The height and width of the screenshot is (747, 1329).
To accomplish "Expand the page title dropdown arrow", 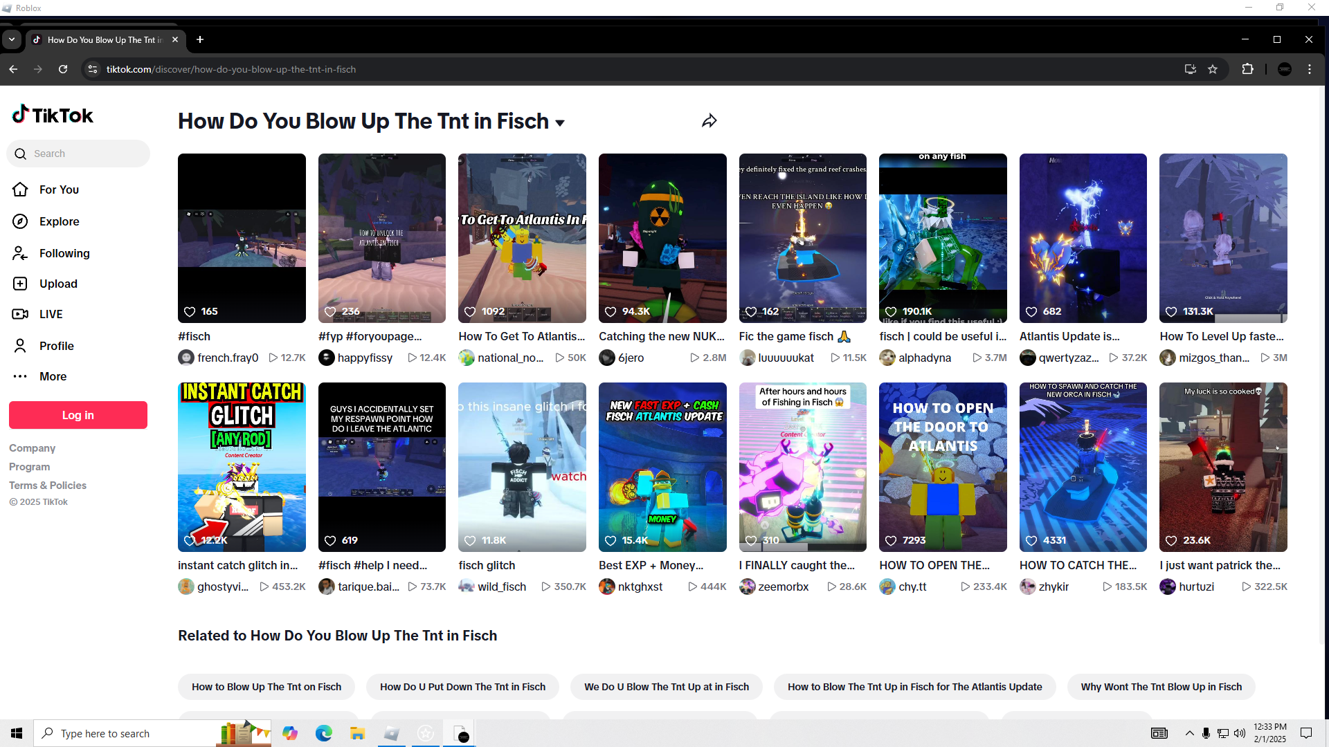I will (560, 123).
